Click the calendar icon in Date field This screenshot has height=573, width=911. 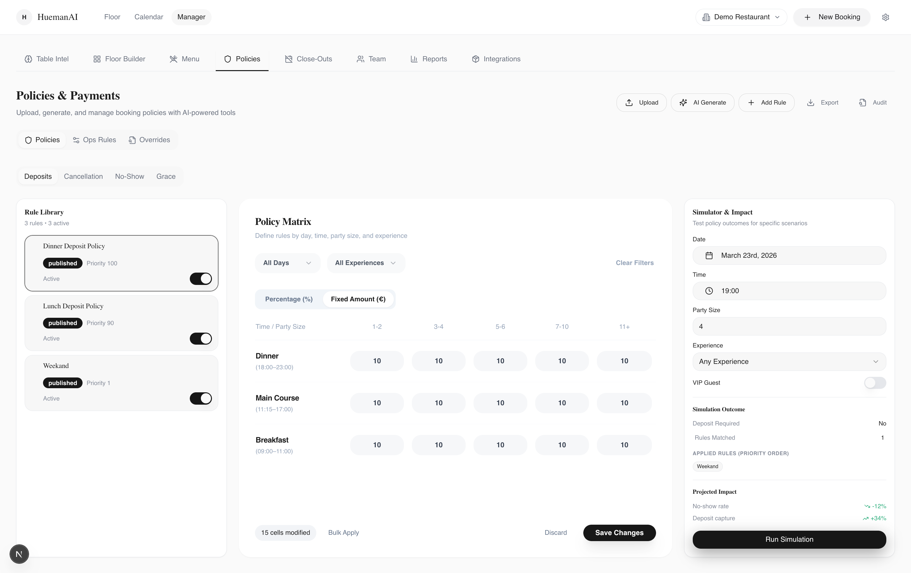709,256
